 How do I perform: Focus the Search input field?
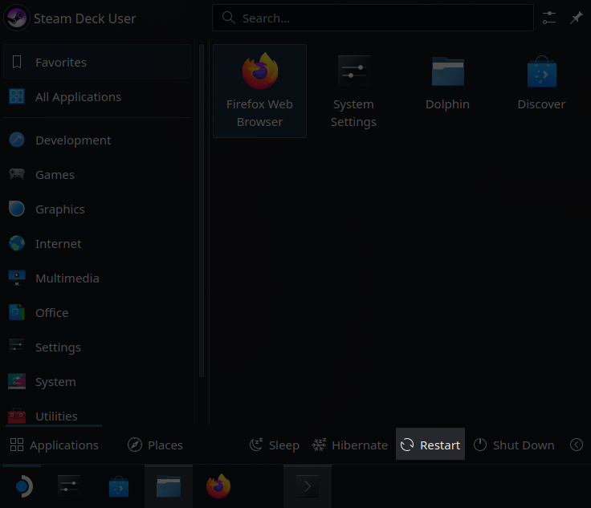[377, 18]
